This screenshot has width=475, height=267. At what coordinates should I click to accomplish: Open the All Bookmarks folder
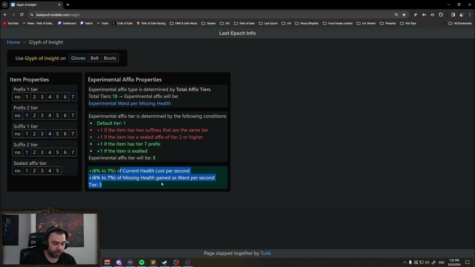point(460,23)
